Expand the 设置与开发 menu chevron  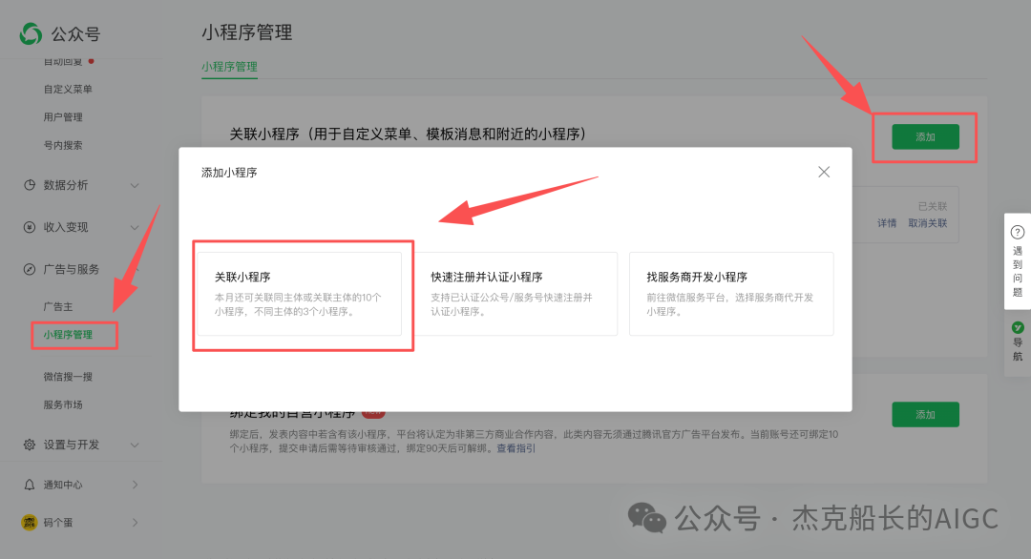coord(135,445)
